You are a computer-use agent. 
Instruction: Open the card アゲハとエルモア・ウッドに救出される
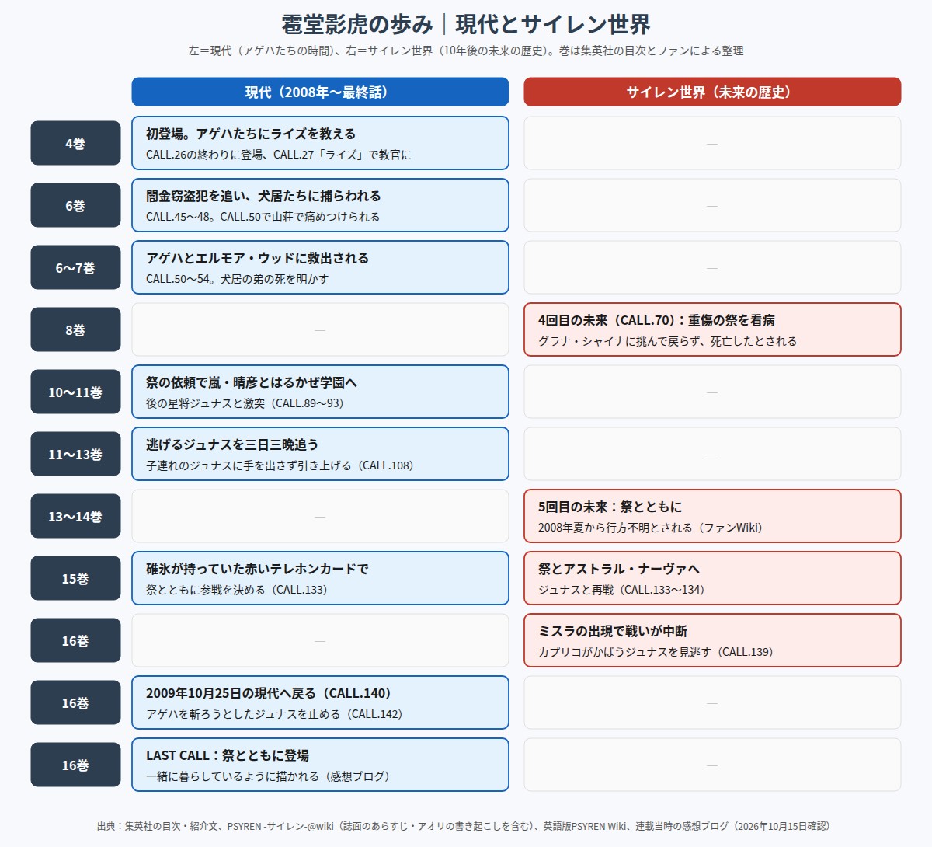pos(320,267)
